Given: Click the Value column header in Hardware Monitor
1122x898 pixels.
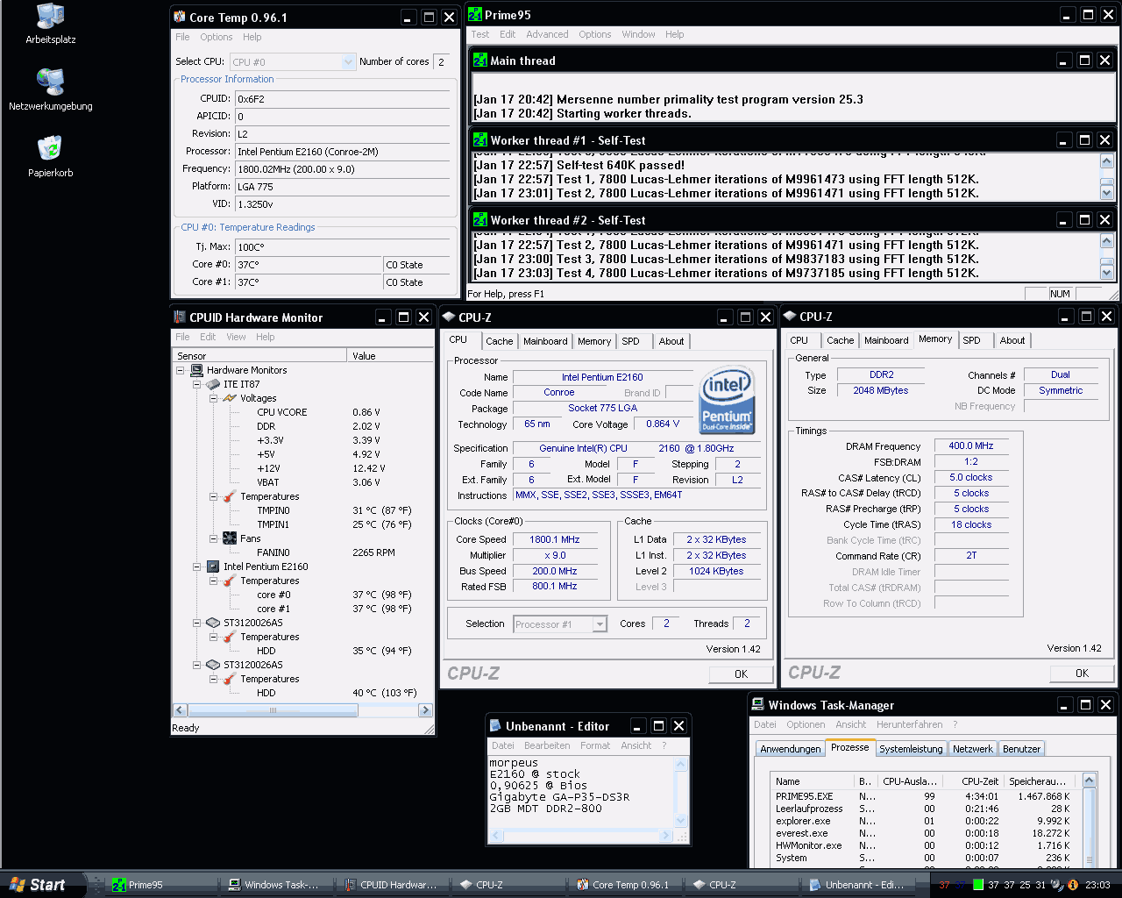Looking at the screenshot, I should tap(390, 355).
